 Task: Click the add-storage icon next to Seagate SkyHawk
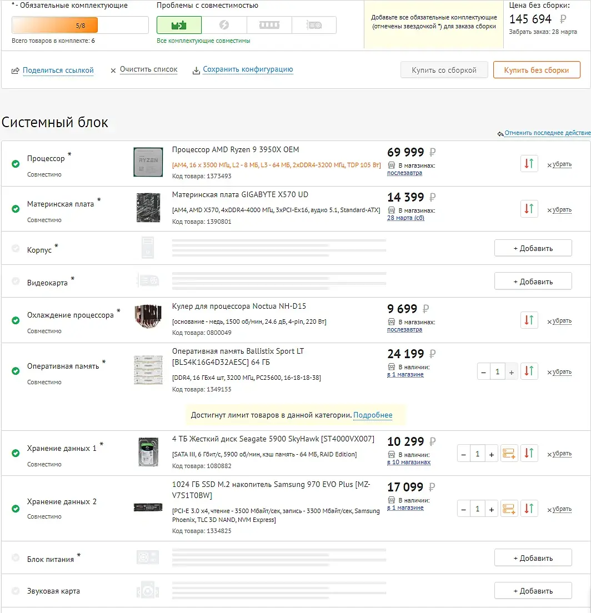point(508,454)
